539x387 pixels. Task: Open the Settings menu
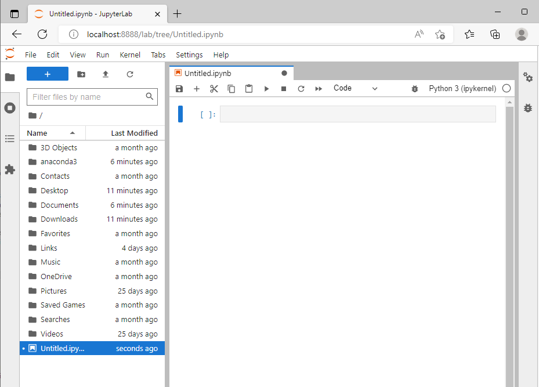(x=189, y=55)
